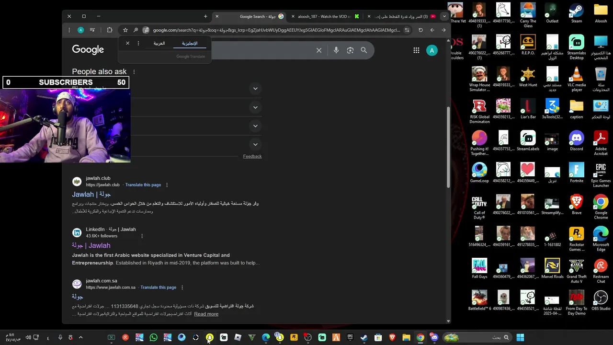Viewport: 613px width, 345px height.
Task: Open more options for LinkedIn result
Action: 142,236
